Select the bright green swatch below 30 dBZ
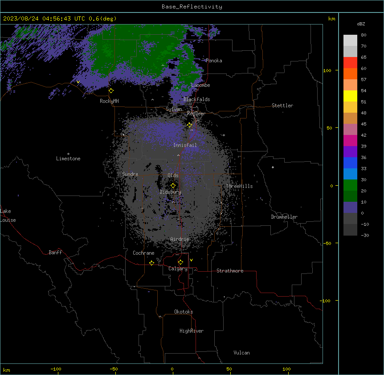This screenshot has height=375, width=384. 350,185
